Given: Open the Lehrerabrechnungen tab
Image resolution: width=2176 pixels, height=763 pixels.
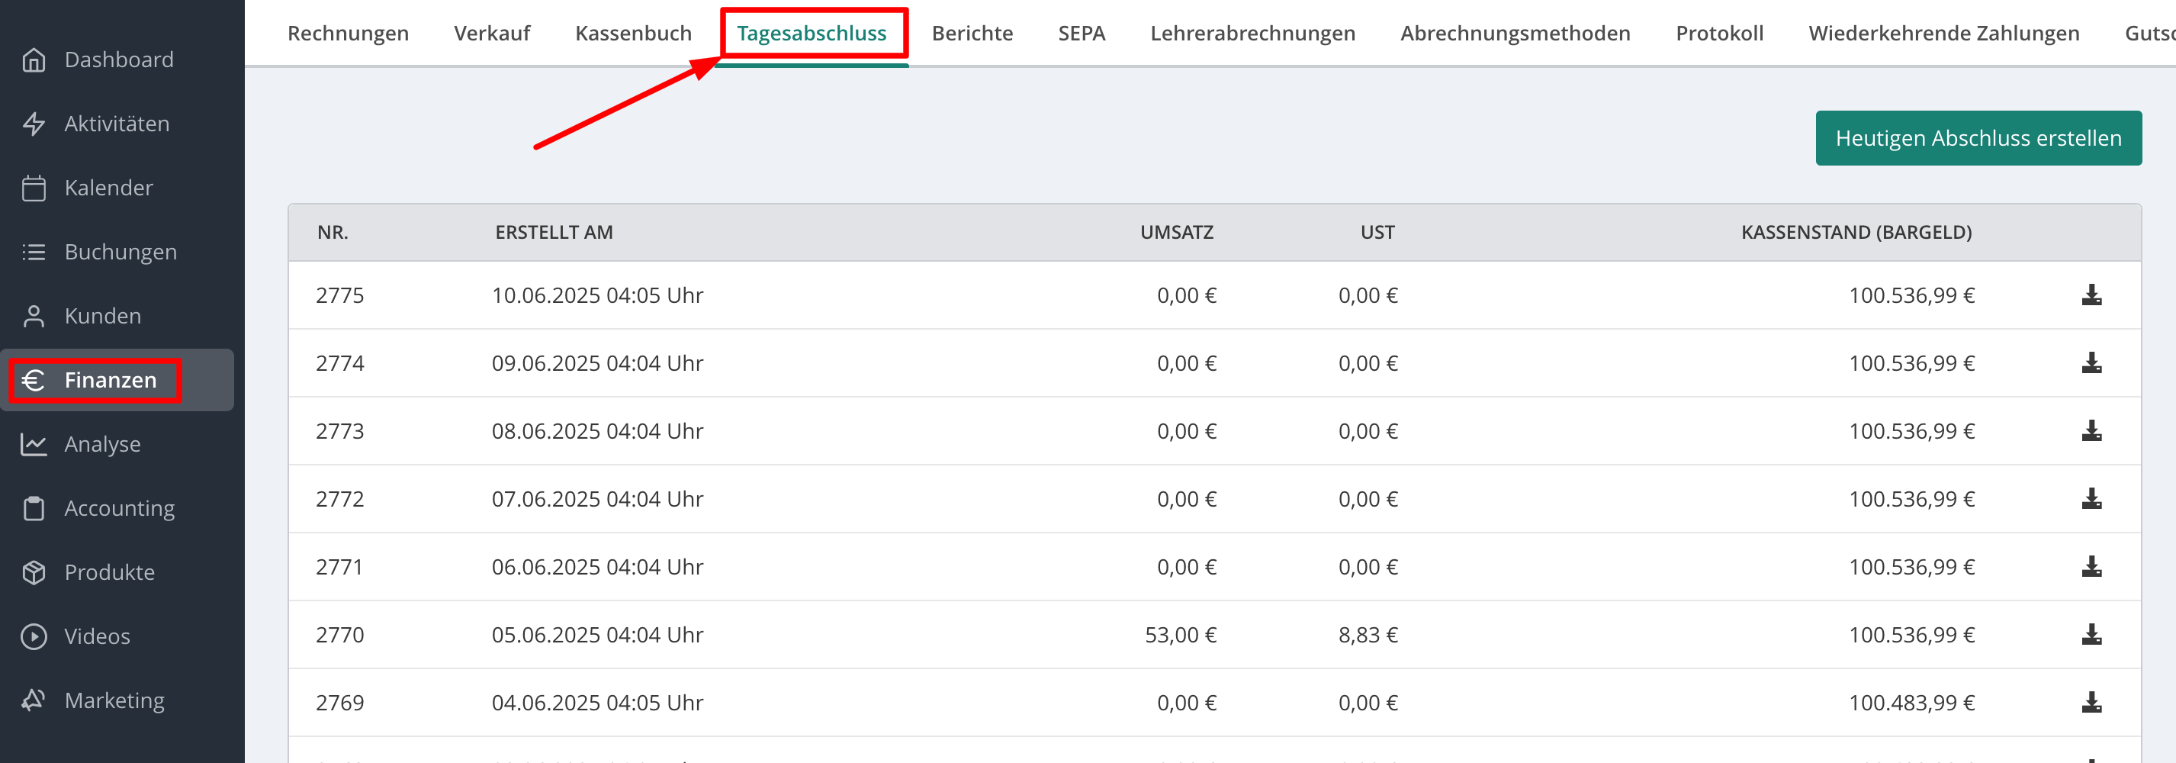Looking at the screenshot, I should [x=1252, y=33].
